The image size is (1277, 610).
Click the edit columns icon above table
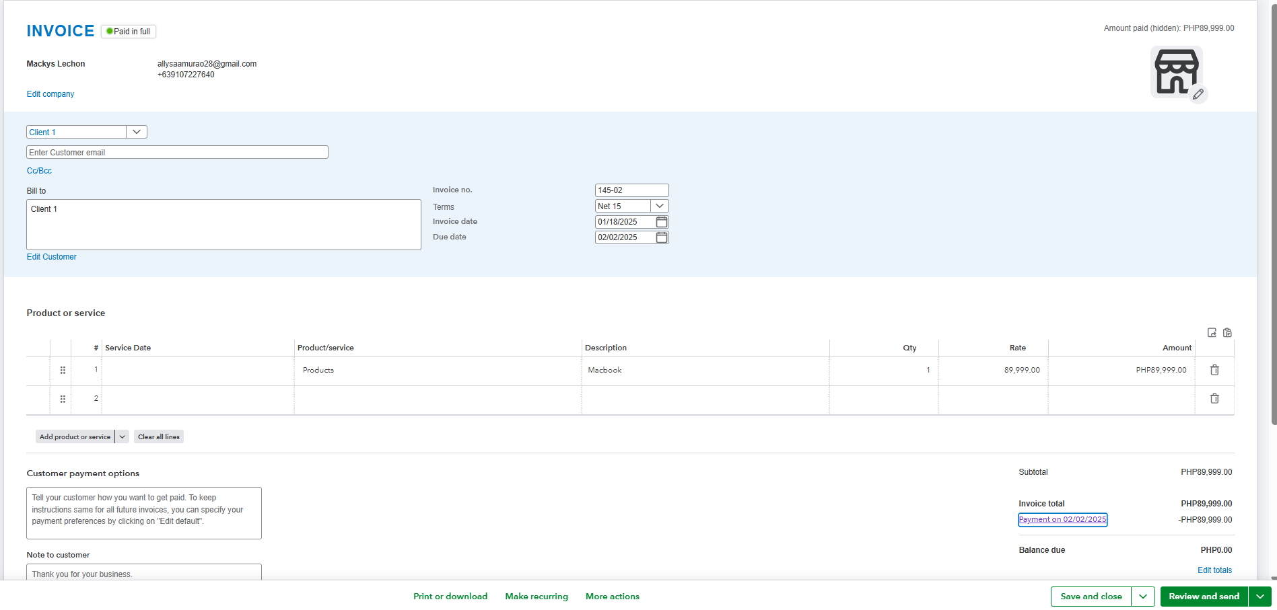click(1212, 333)
